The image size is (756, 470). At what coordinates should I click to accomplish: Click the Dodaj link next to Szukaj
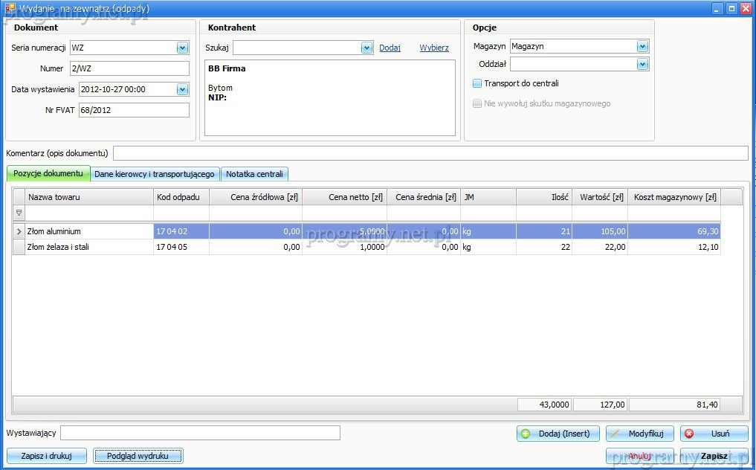pyautogui.click(x=390, y=48)
